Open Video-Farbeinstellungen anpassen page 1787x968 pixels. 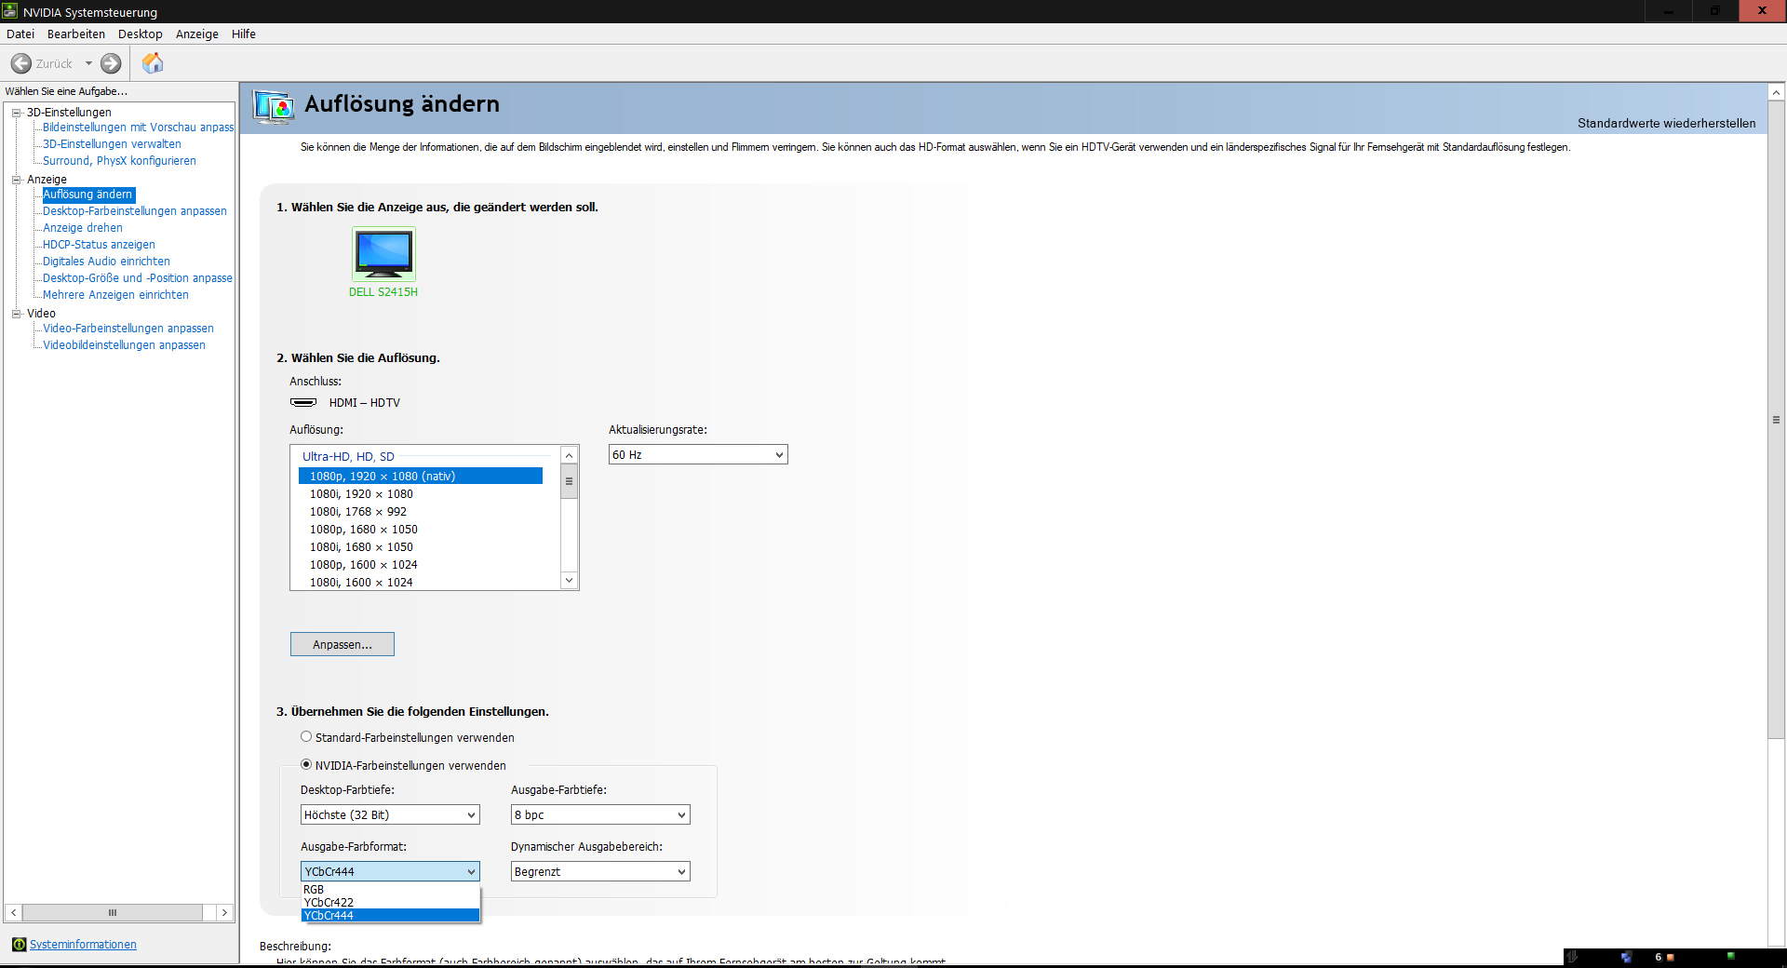128,329
